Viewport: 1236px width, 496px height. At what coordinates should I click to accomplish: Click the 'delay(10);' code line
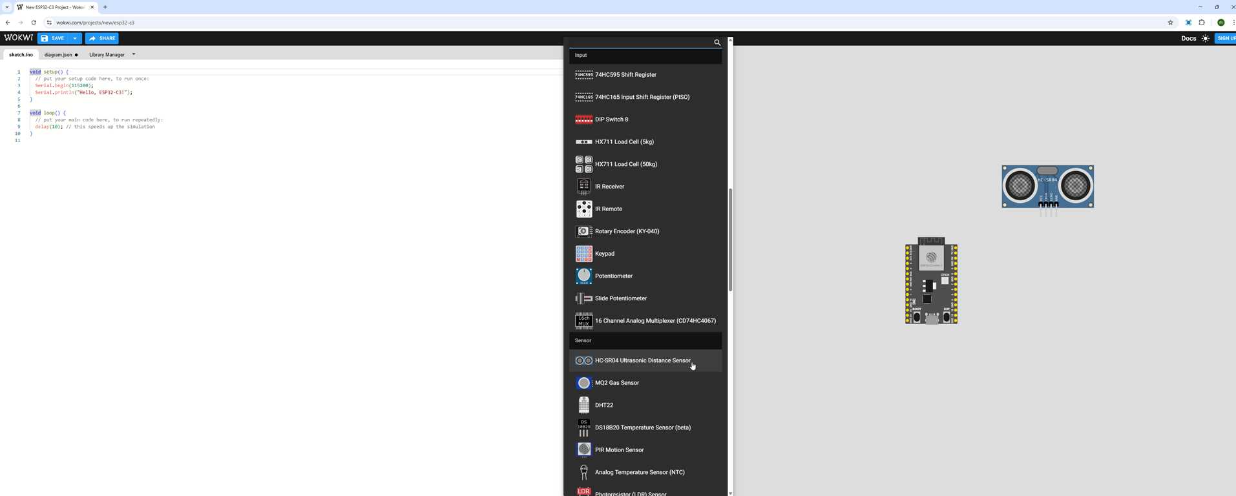49,127
